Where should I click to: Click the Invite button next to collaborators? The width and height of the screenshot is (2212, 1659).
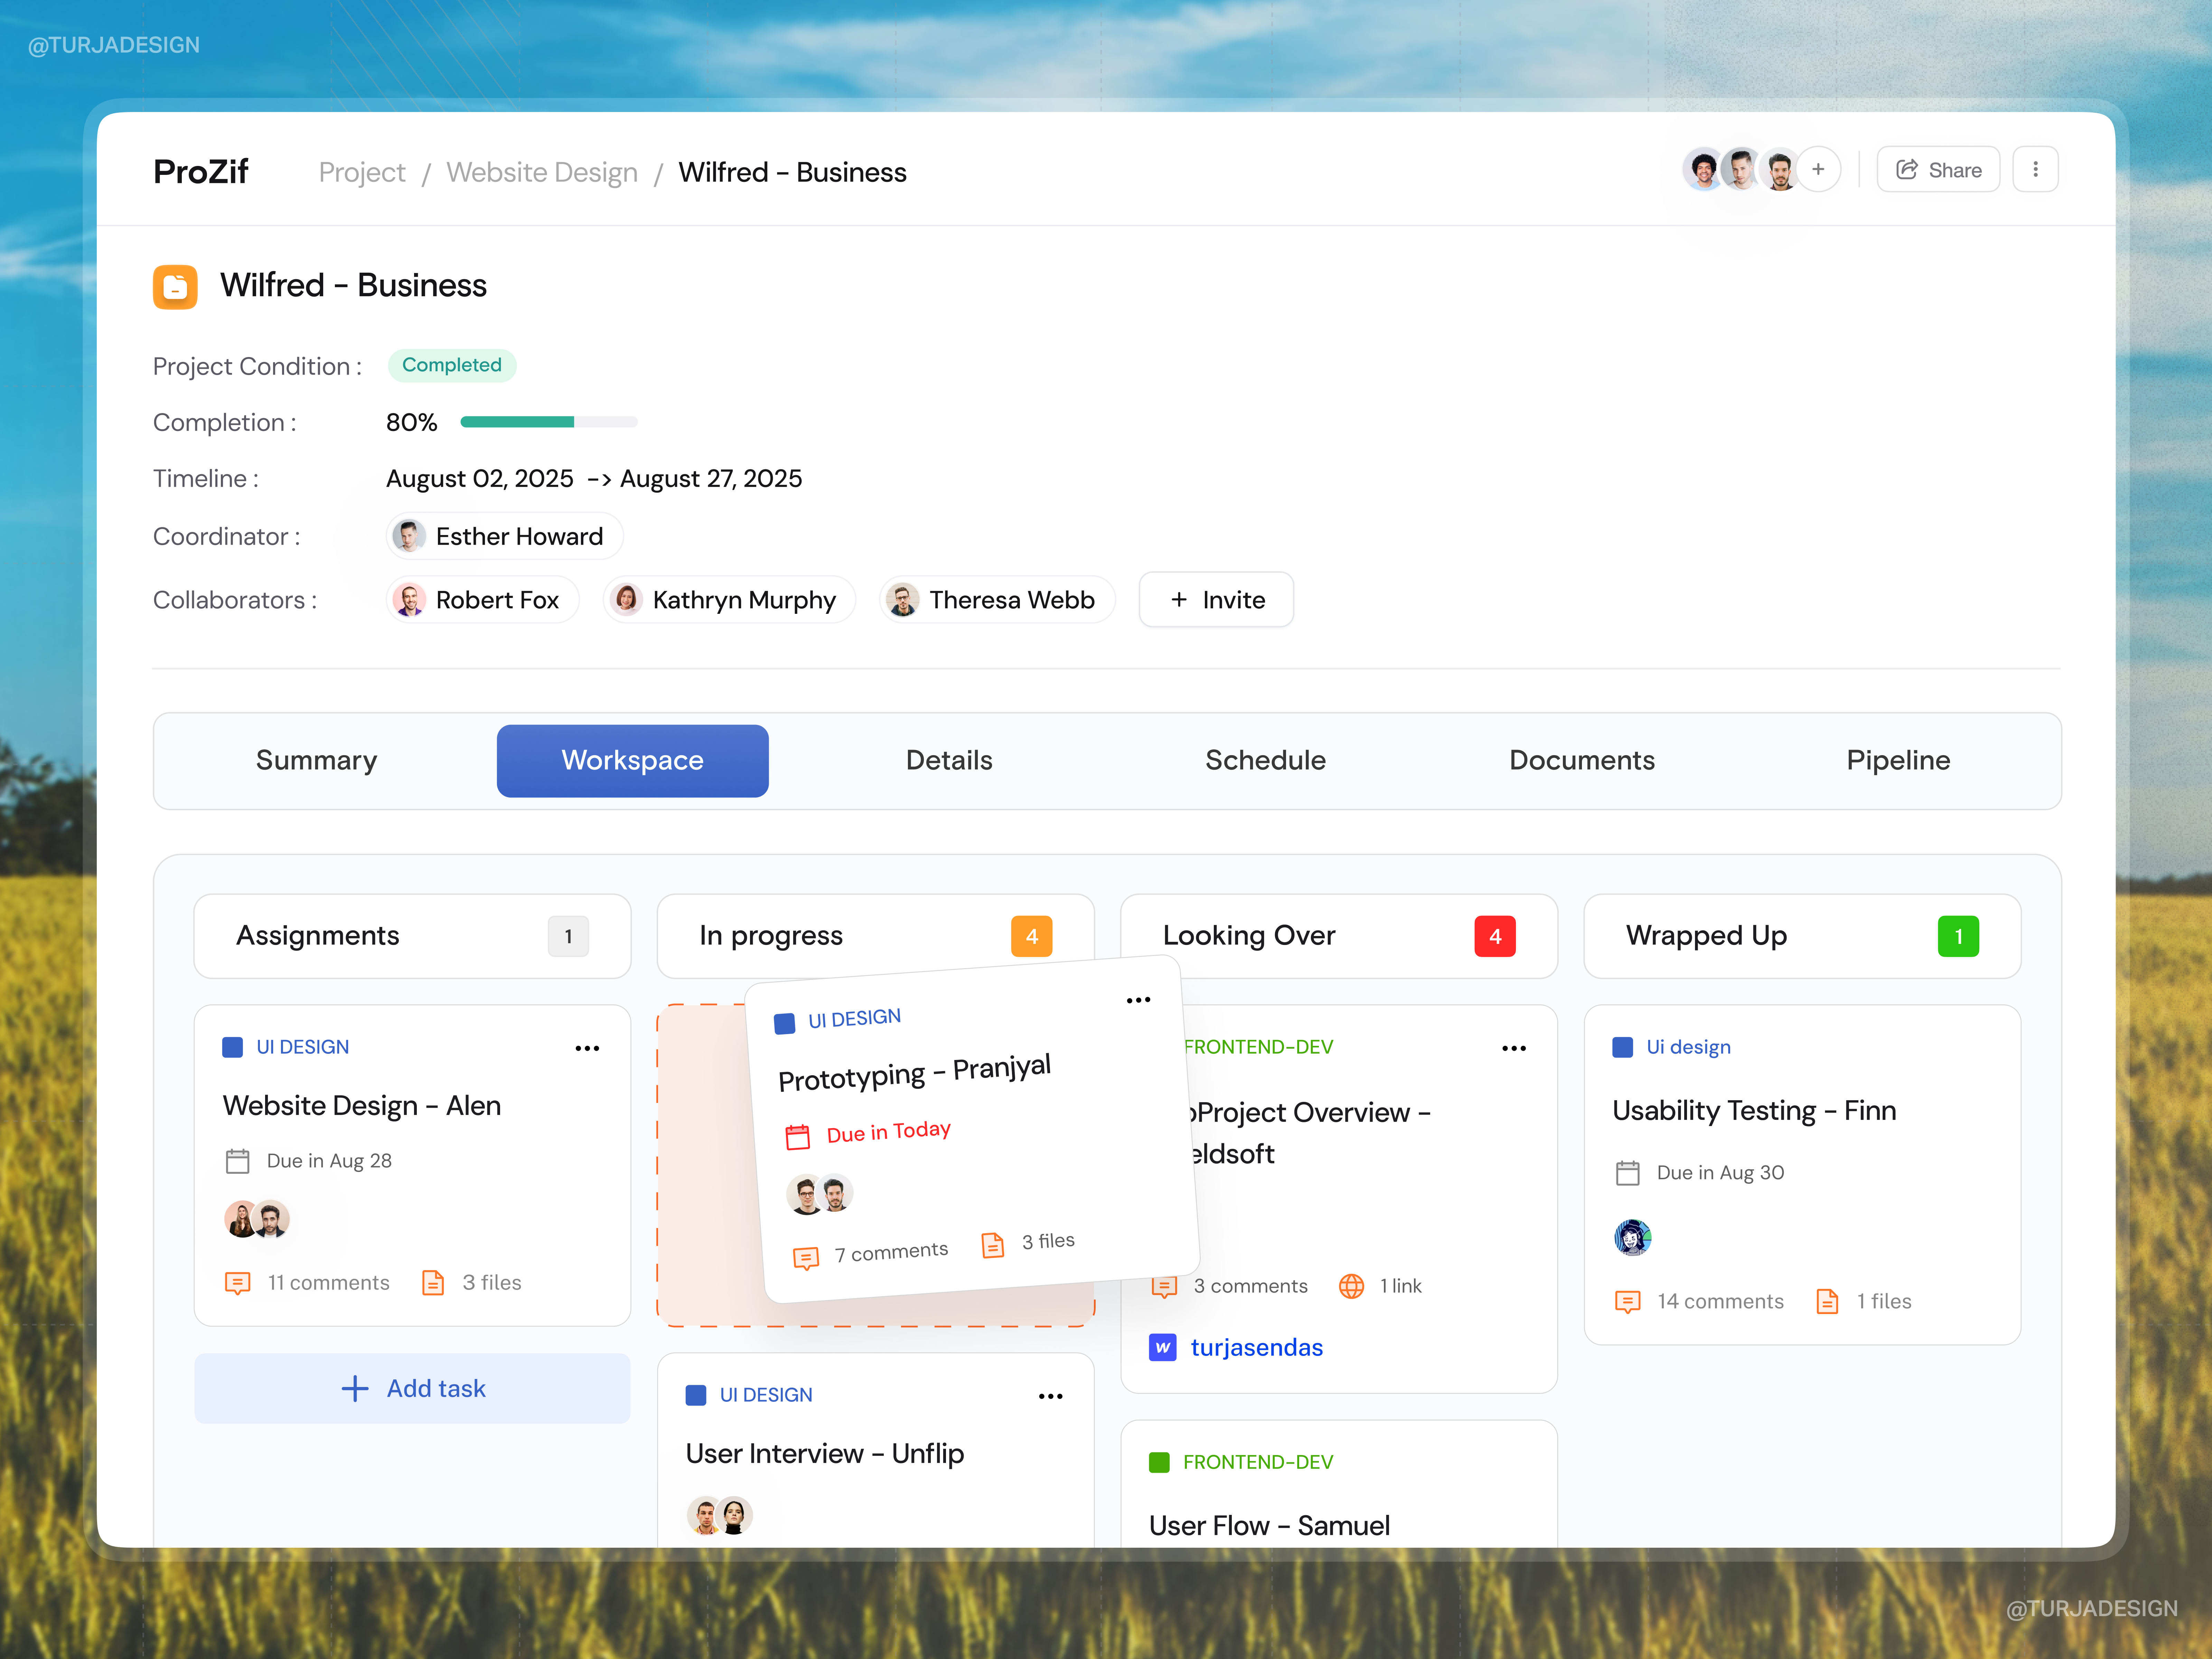tap(1216, 599)
